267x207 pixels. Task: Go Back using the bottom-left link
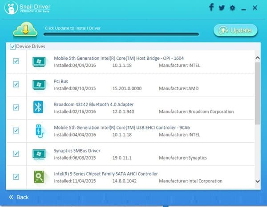pos(19,197)
